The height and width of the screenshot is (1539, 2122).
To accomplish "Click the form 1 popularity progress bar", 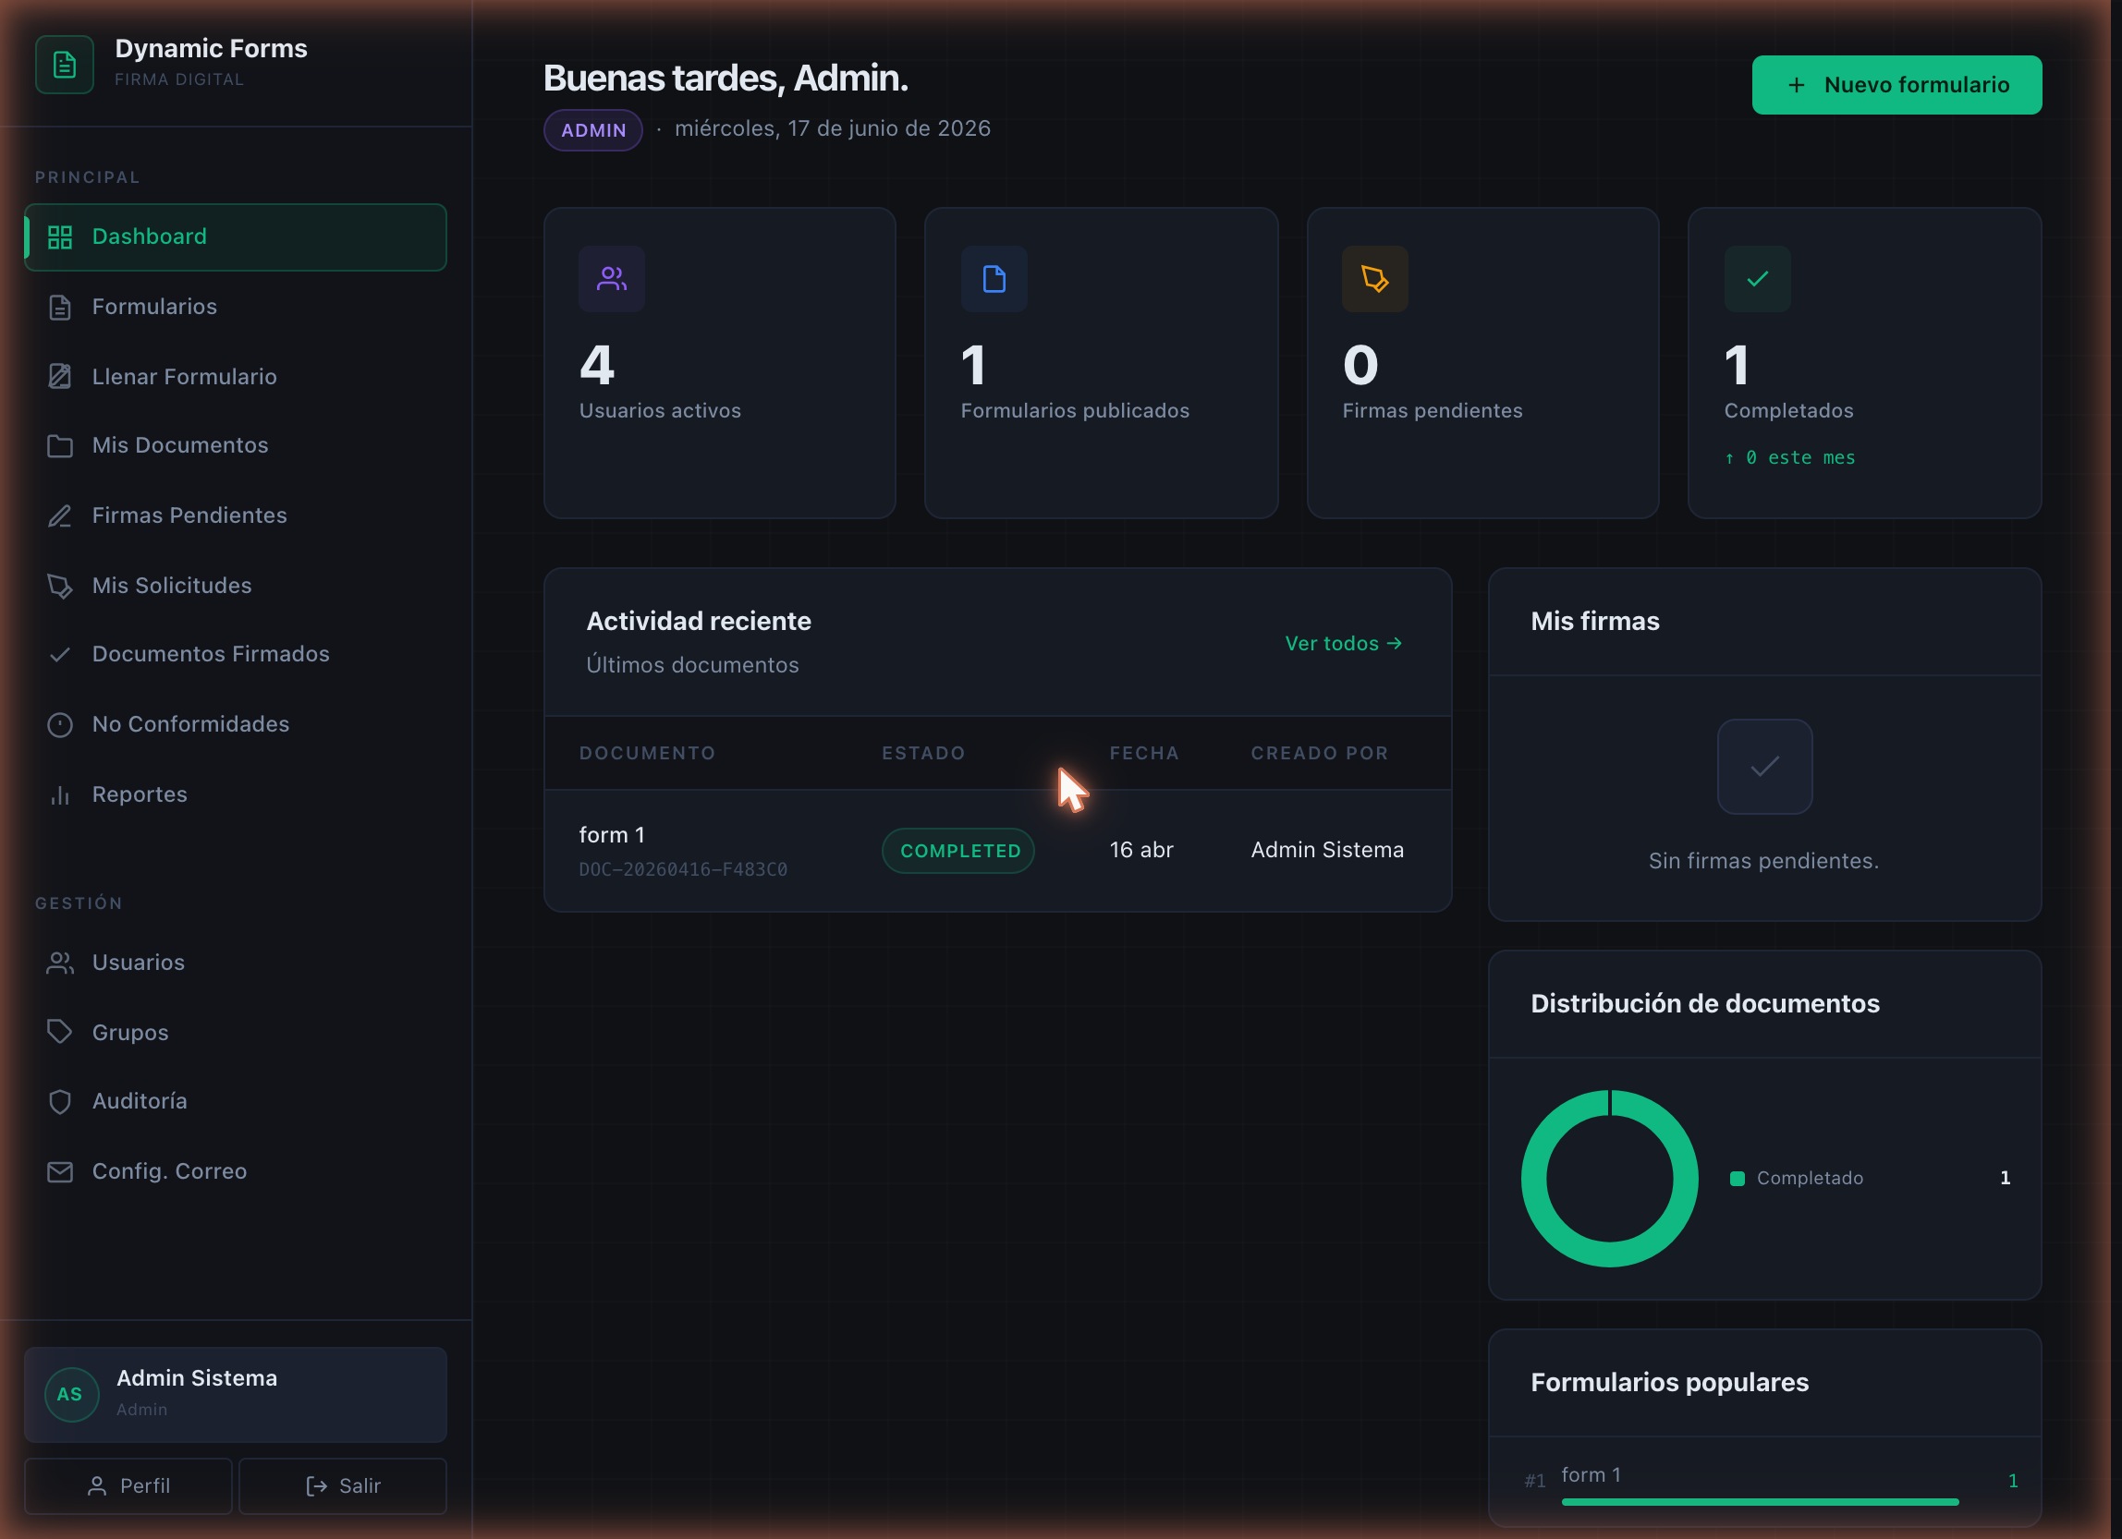I will pos(1760,1503).
